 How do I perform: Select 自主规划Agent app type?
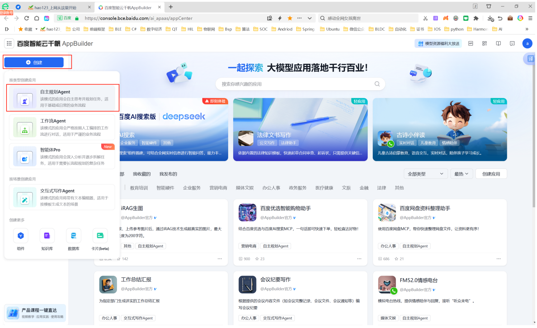tap(62, 98)
